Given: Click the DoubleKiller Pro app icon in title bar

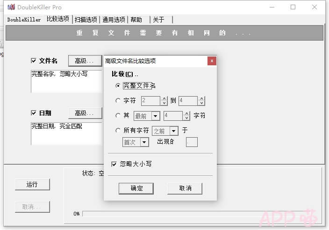Looking at the screenshot, I should (11, 7).
